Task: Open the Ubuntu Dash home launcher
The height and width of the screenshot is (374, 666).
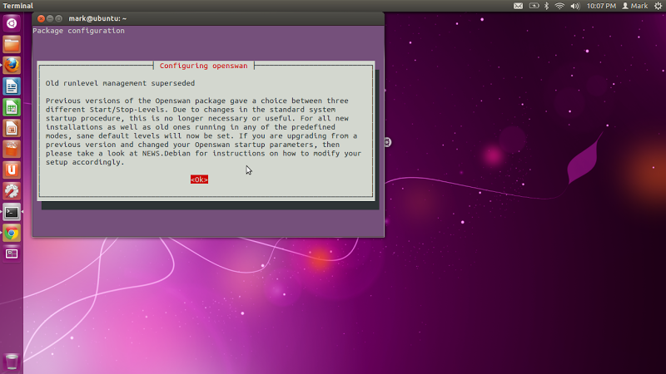Action: point(12,23)
